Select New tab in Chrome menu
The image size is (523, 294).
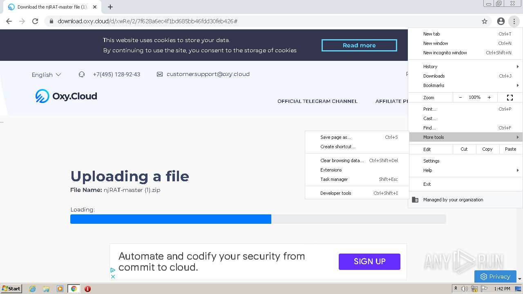pyautogui.click(x=466, y=34)
